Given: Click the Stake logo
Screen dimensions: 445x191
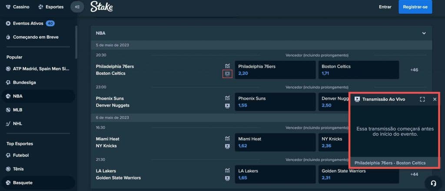Looking at the screenshot, I should coord(102,6).
